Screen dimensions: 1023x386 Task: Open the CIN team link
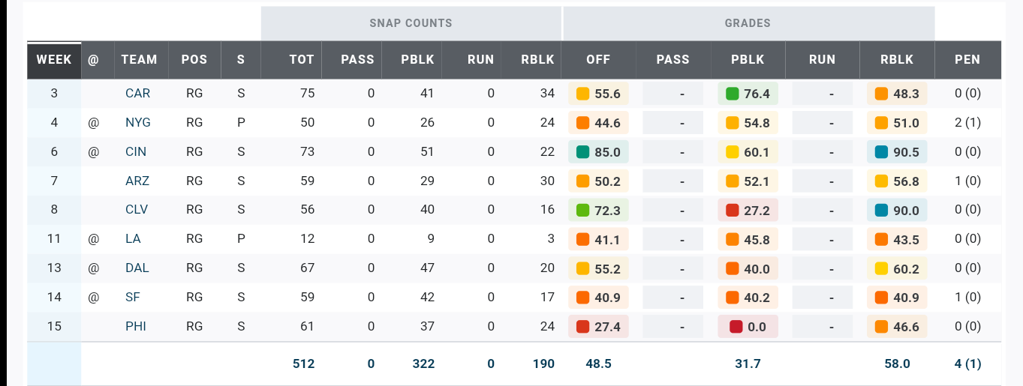pyautogui.click(x=136, y=152)
